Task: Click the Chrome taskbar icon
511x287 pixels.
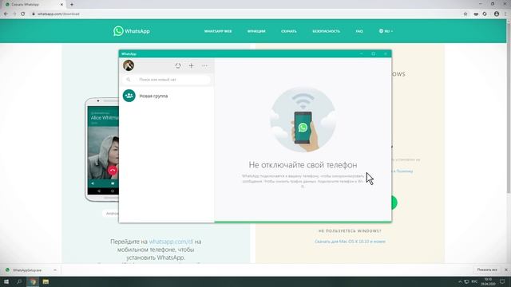Action: (x=33, y=281)
